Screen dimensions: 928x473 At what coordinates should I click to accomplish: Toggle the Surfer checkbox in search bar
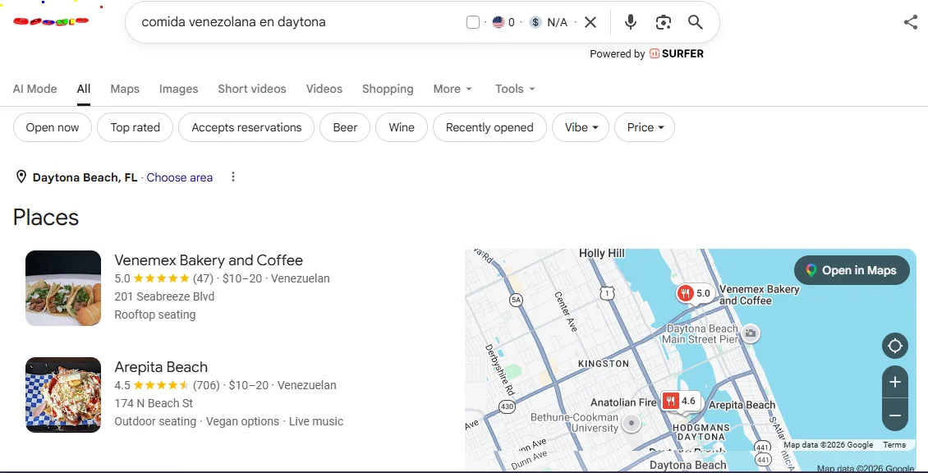pos(473,22)
